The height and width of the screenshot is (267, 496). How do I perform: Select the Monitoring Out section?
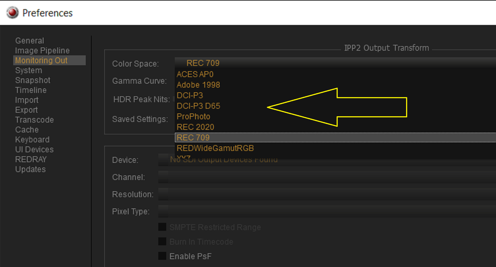49,60
